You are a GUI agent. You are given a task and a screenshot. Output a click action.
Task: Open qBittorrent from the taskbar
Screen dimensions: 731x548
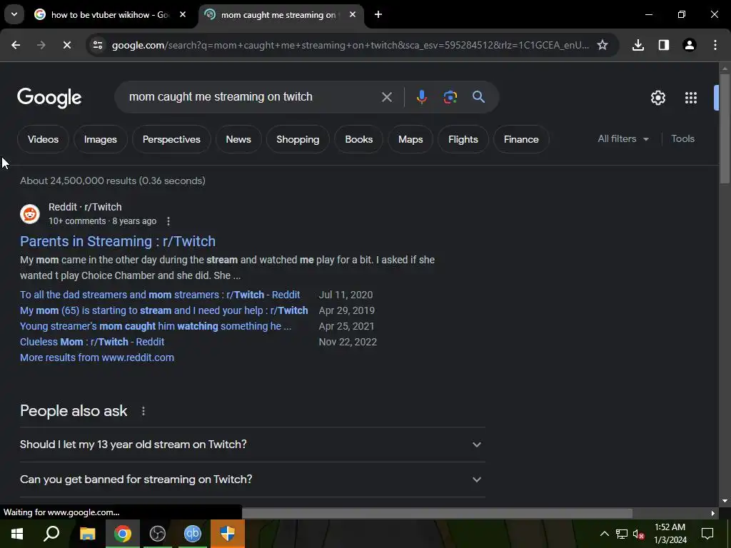193,534
